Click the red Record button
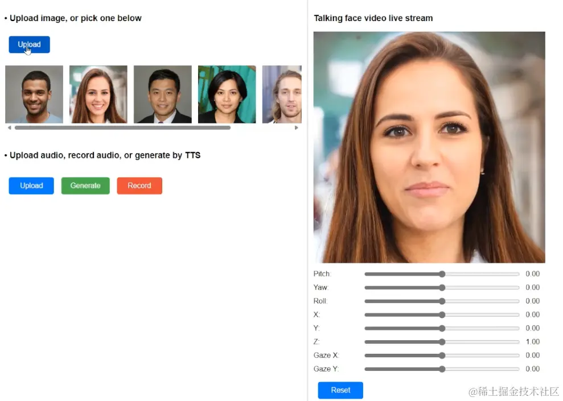563x401 pixels. pyautogui.click(x=139, y=186)
